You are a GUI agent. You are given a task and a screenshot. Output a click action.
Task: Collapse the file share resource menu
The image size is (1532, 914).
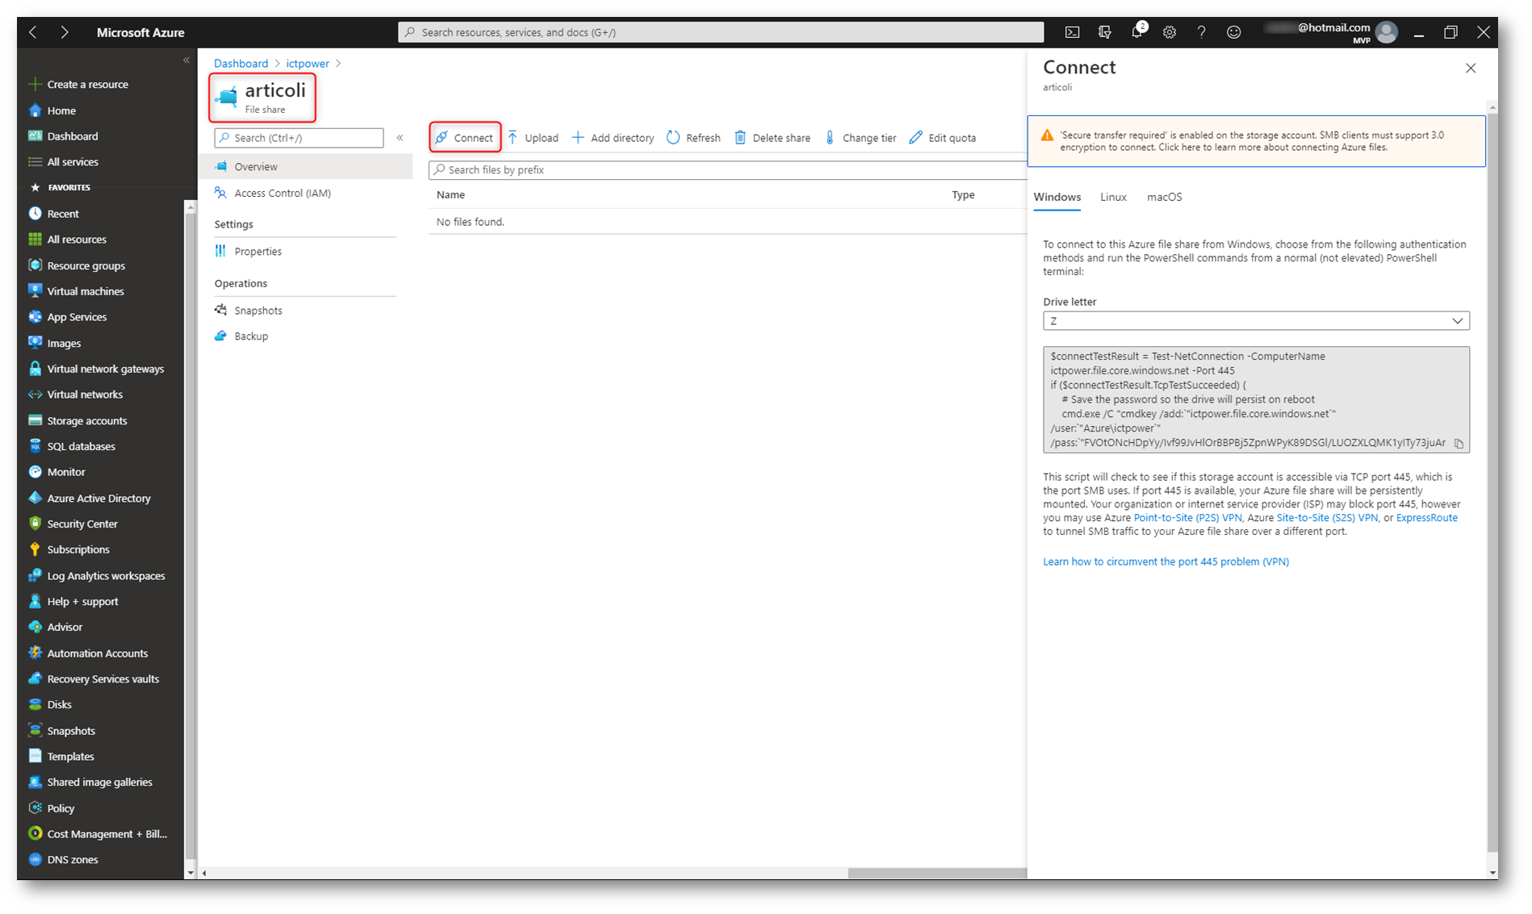click(x=400, y=138)
